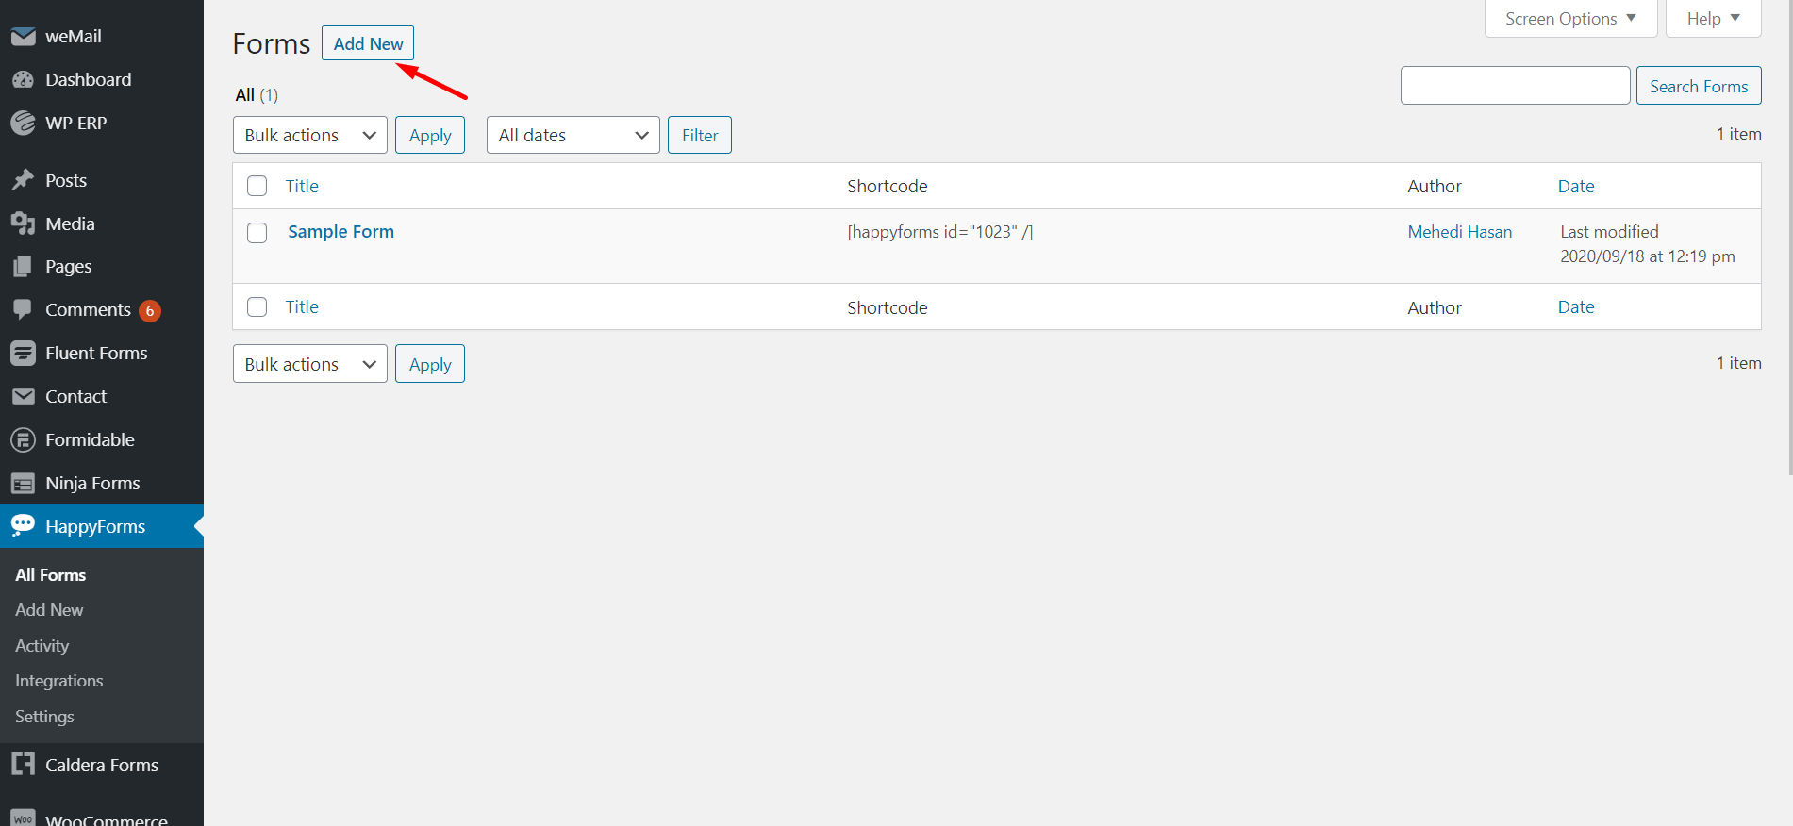Screen dimensions: 1793x826
Task: Expand the All dates filter dropdown
Action: [x=573, y=136]
